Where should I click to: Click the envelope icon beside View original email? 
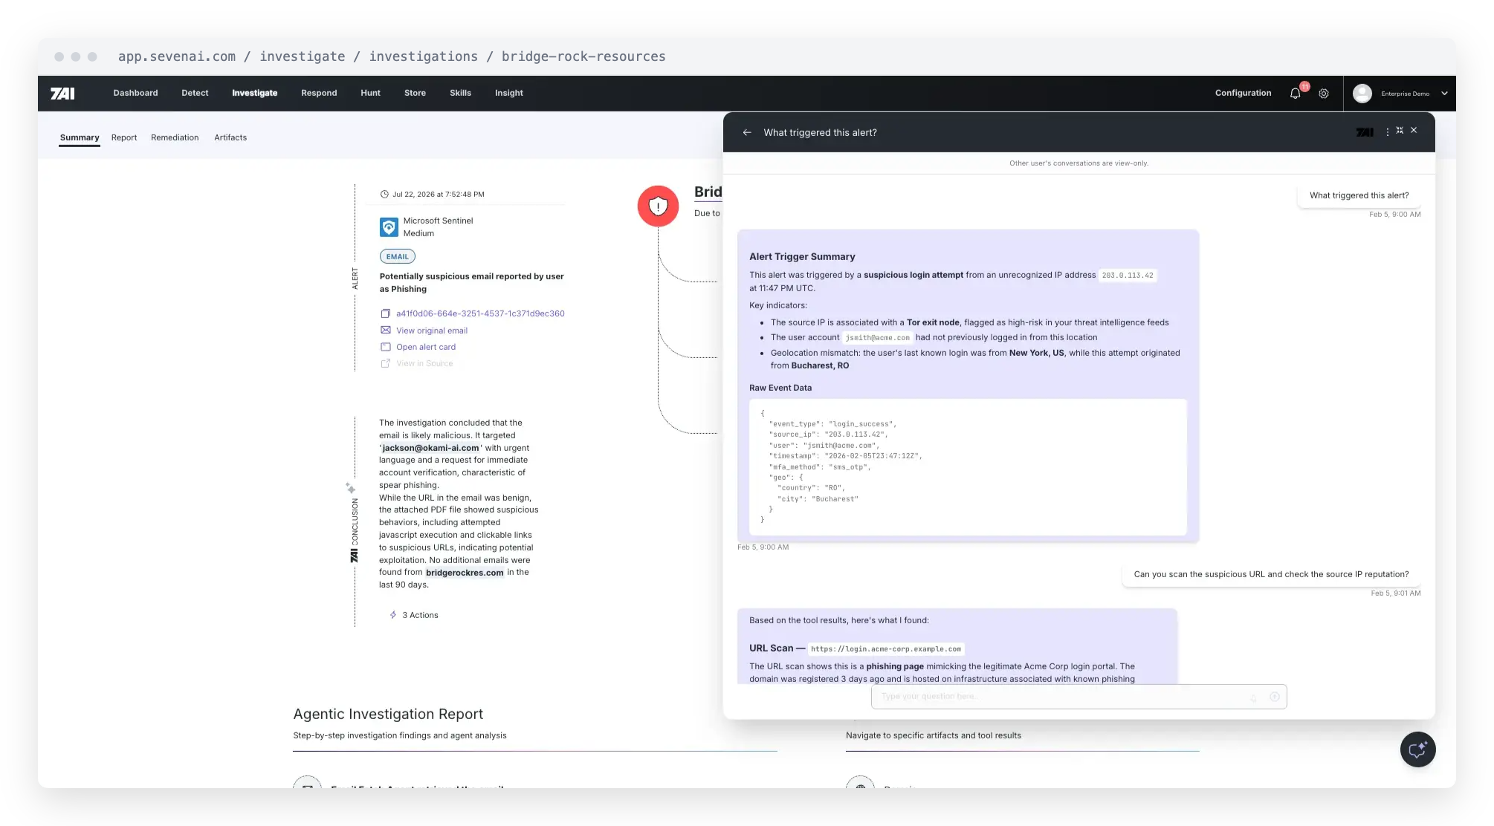(385, 331)
